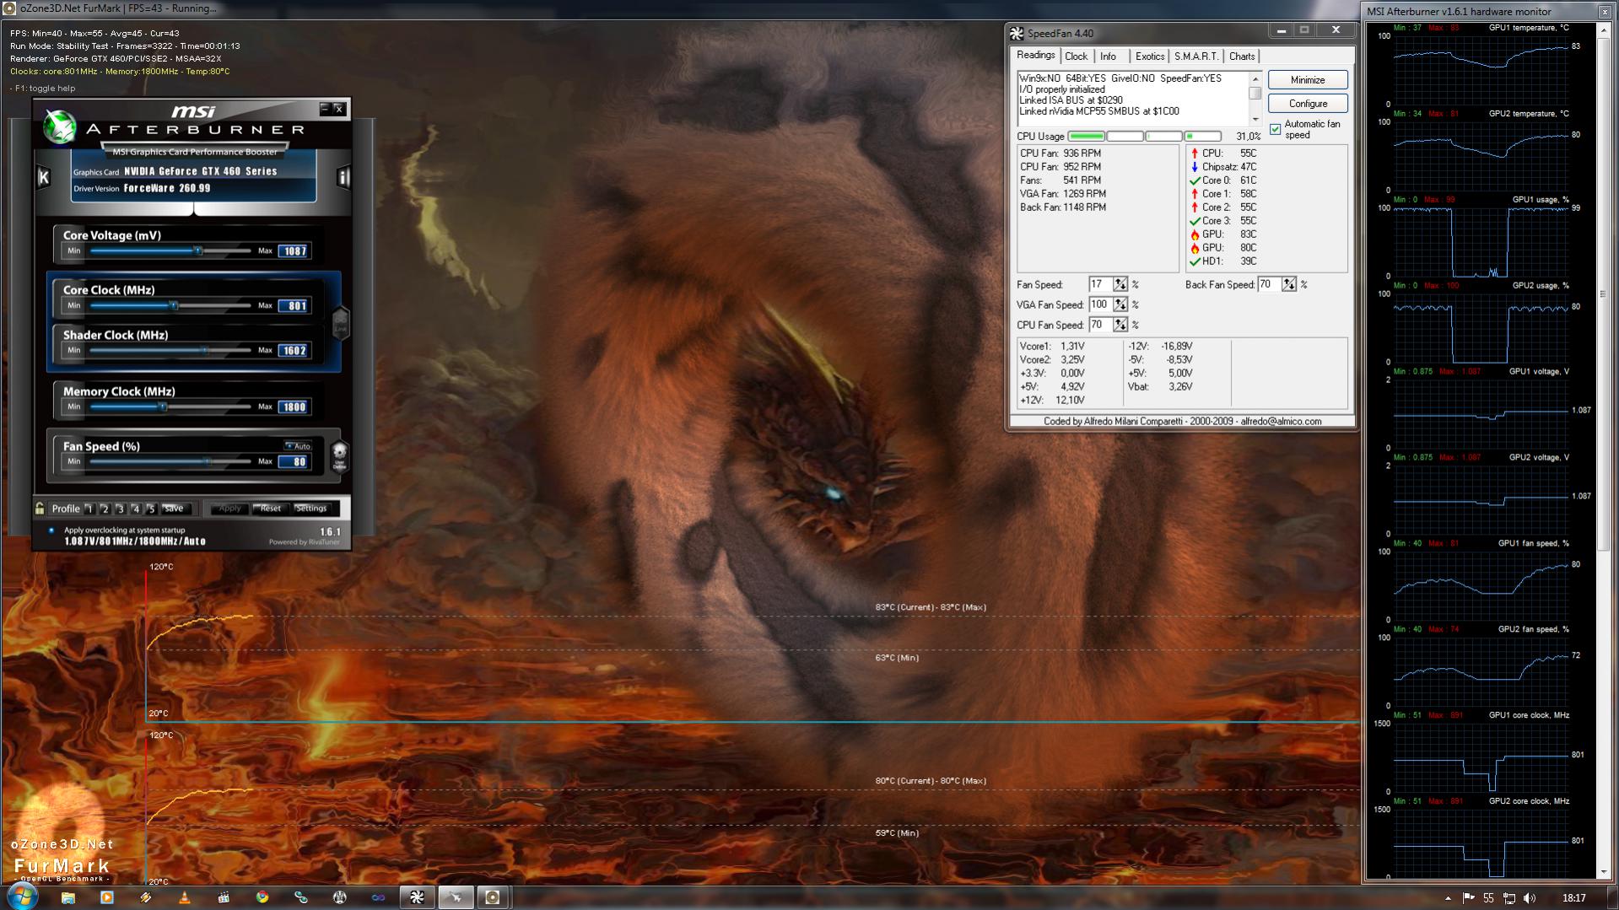Launch Winamp from the taskbar
The width and height of the screenshot is (1619, 910).
coord(145,897)
